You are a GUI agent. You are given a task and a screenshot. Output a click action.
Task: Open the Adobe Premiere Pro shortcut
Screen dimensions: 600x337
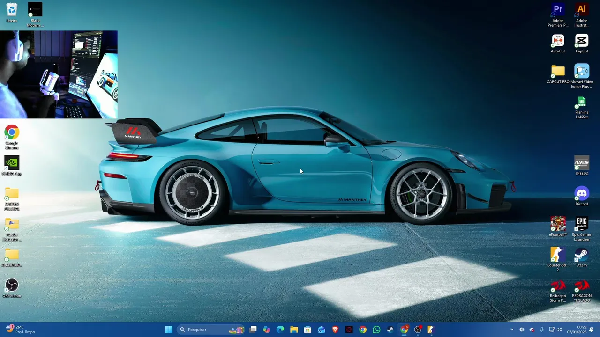(x=558, y=15)
